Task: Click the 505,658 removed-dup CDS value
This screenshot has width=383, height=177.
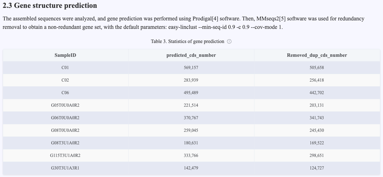Action: (317, 67)
